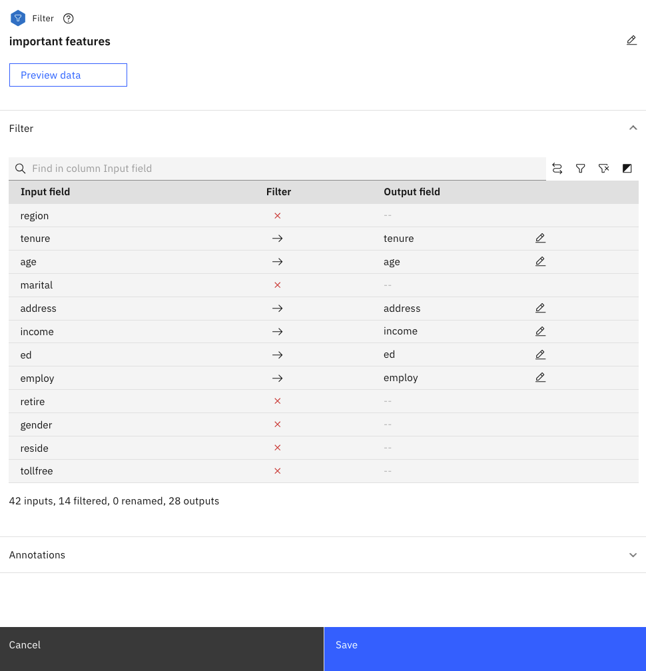The height and width of the screenshot is (671, 646).
Task: Click the swap fields toolbar icon
Action: [x=557, y=169]
